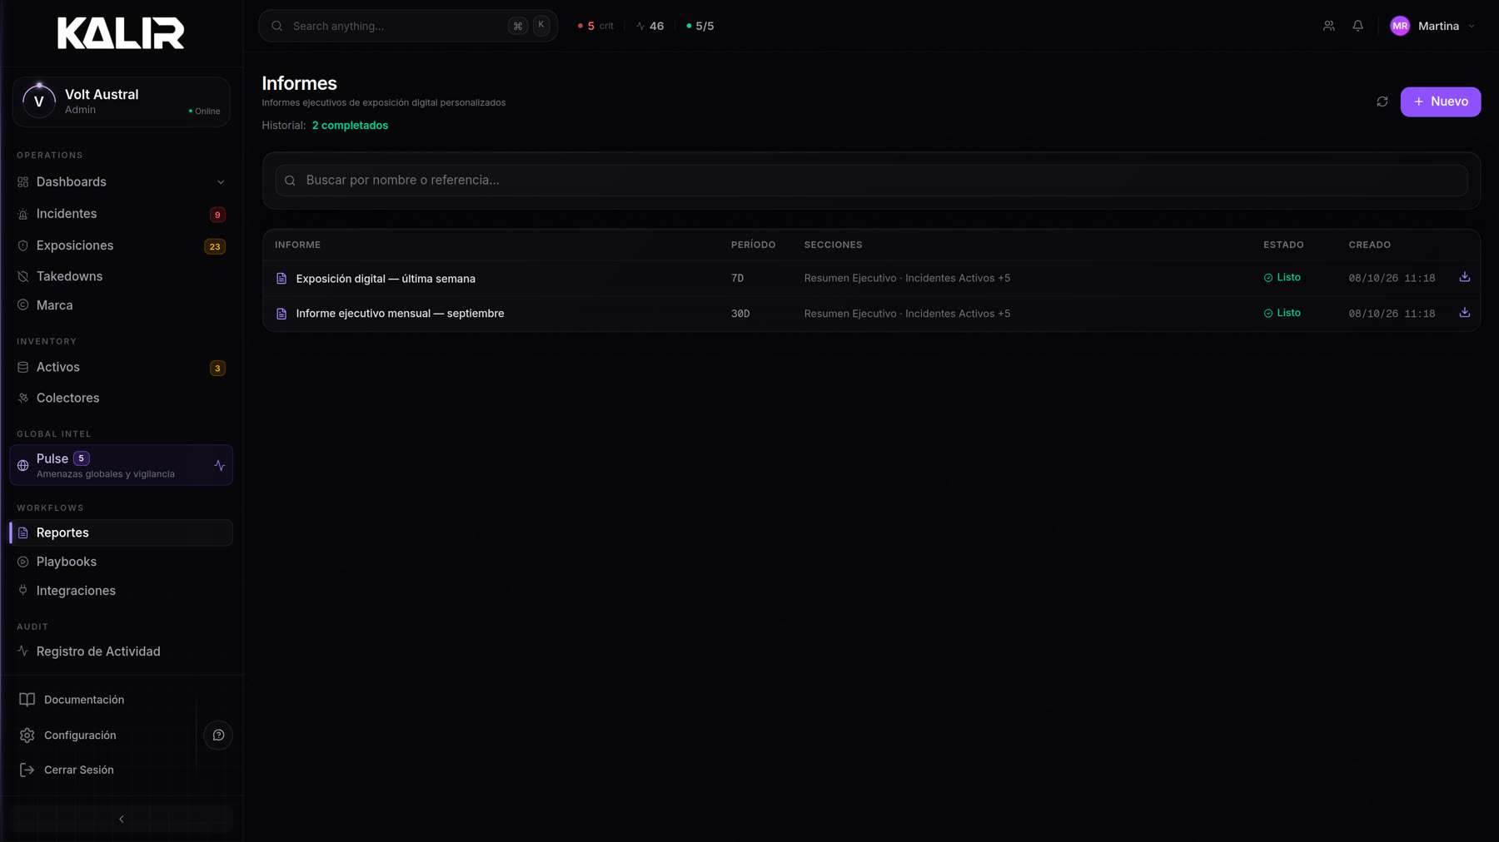Go to Colectores

pyautogui.click(x=121, y=398)
